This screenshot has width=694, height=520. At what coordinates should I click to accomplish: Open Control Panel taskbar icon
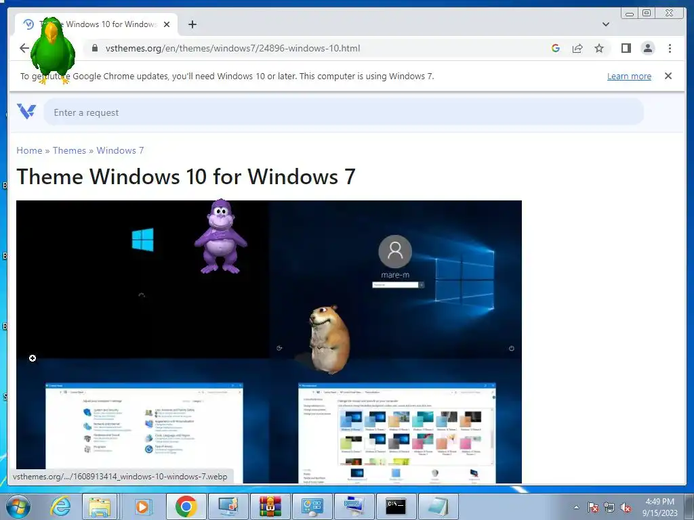[312, 506]
